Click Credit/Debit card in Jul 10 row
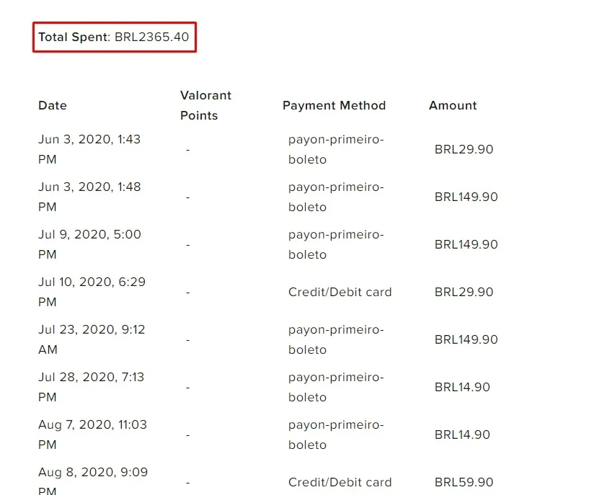 point(340,292)
